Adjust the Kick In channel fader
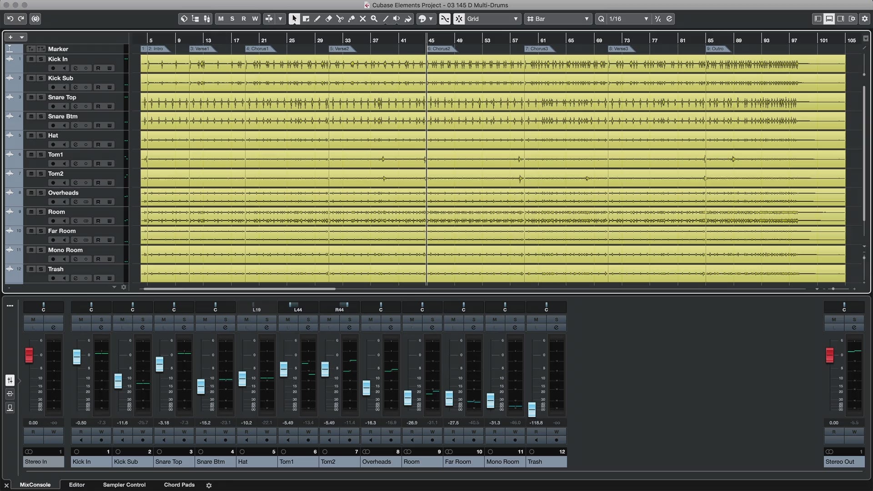Image resolution: width=873 pixels, height=491 pixels. (x=77, y=357)
